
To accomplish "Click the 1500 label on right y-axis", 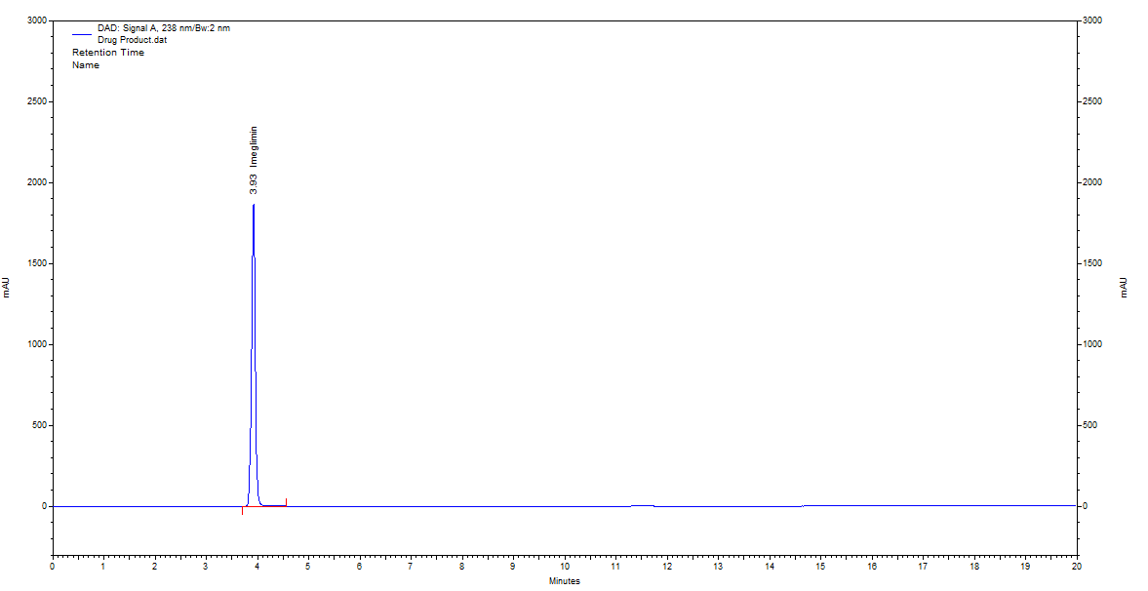I will pos(1091,263).
